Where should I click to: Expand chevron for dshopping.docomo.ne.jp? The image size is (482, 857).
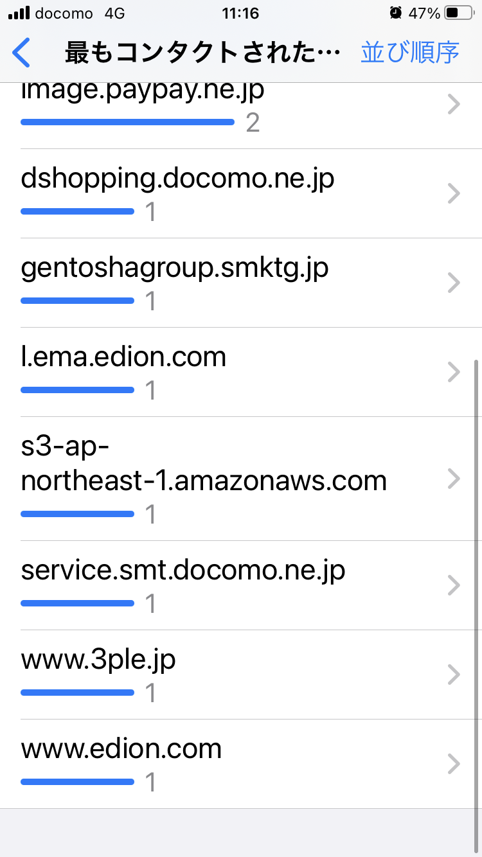(454, 193)
